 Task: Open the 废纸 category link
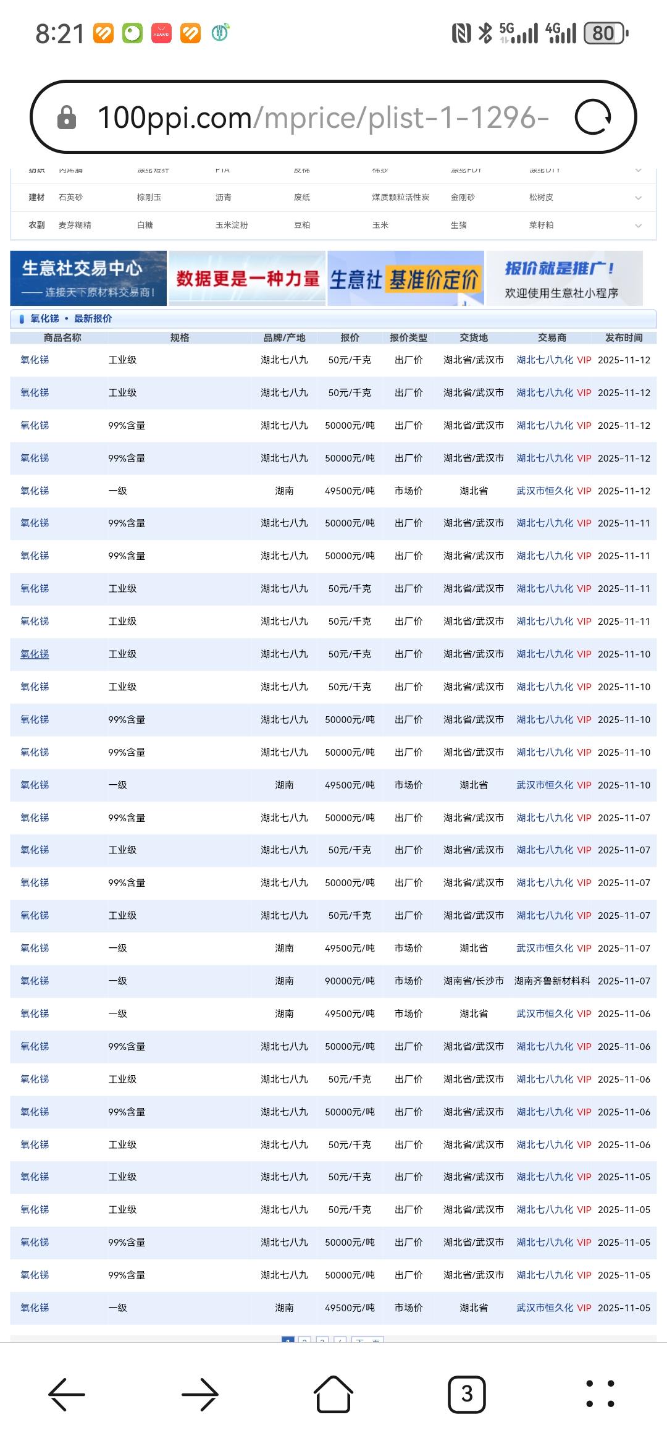click(302, 197)
